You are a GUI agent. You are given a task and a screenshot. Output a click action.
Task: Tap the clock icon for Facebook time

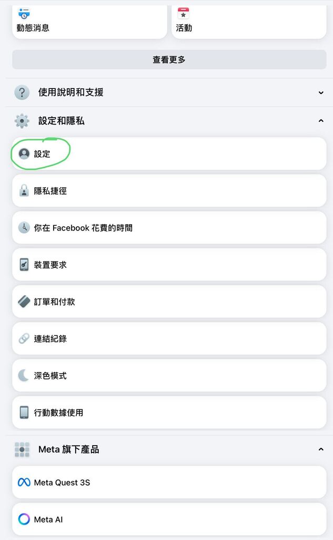24,227
